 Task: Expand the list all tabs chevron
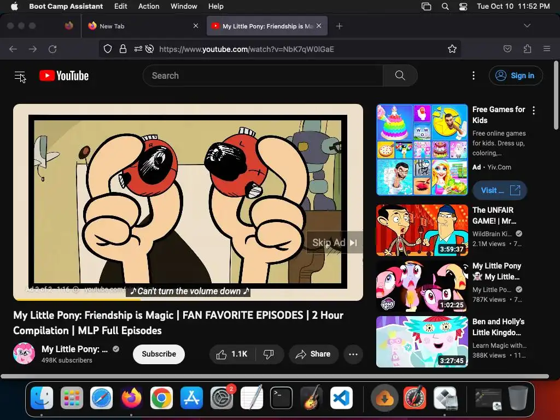pos(527,26)
